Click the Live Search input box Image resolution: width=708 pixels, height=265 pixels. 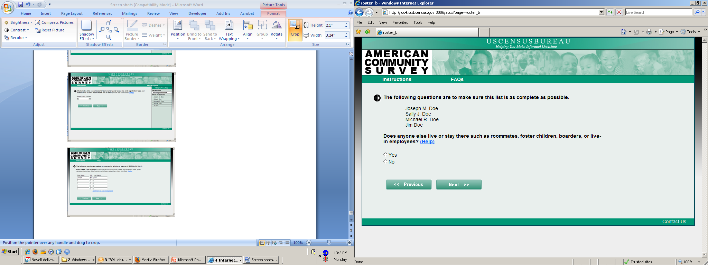tap(659, 12)
